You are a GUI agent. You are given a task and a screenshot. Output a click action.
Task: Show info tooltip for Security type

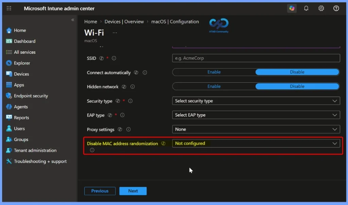coord(130,101)
